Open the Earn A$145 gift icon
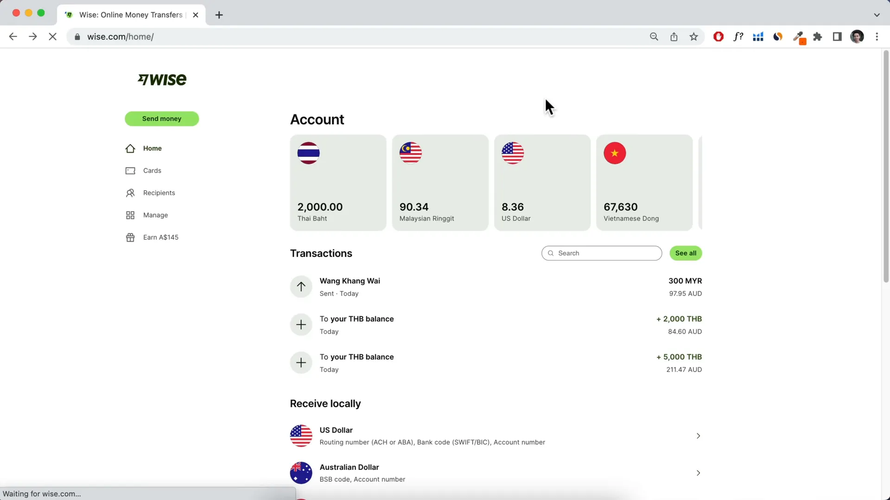 coord(130,237)
